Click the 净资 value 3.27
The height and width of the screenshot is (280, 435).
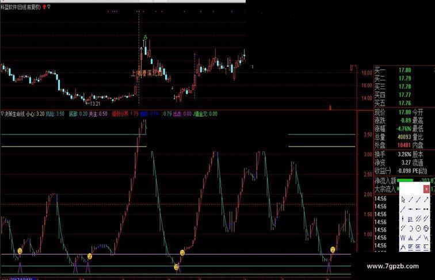point(406,163)
